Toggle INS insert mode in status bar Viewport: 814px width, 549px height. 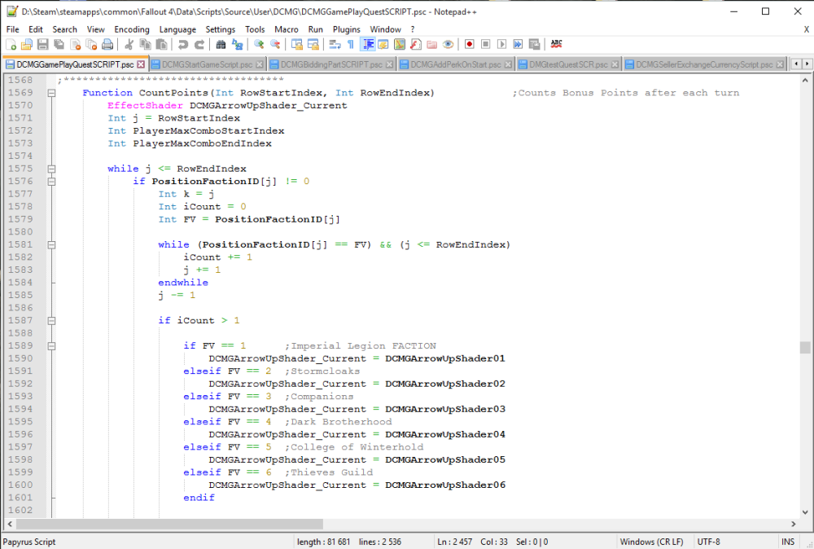[787, 542]
